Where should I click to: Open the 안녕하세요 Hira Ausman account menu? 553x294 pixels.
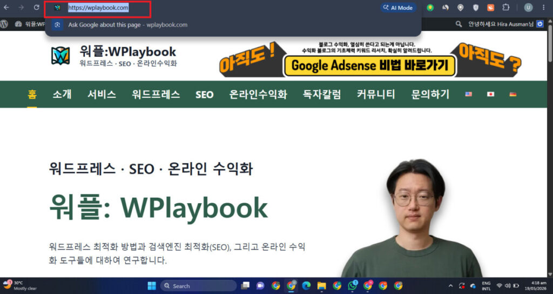pos(501,24)
